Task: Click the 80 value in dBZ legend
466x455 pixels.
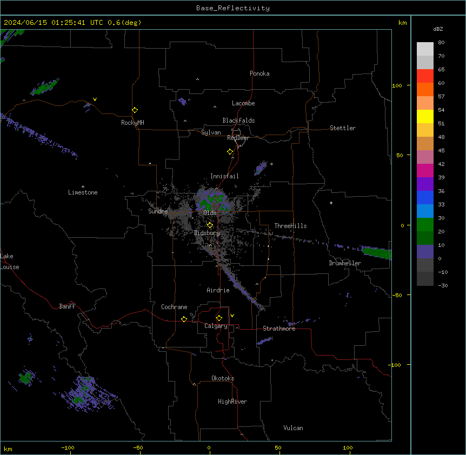Action: [x=441, y=43]
